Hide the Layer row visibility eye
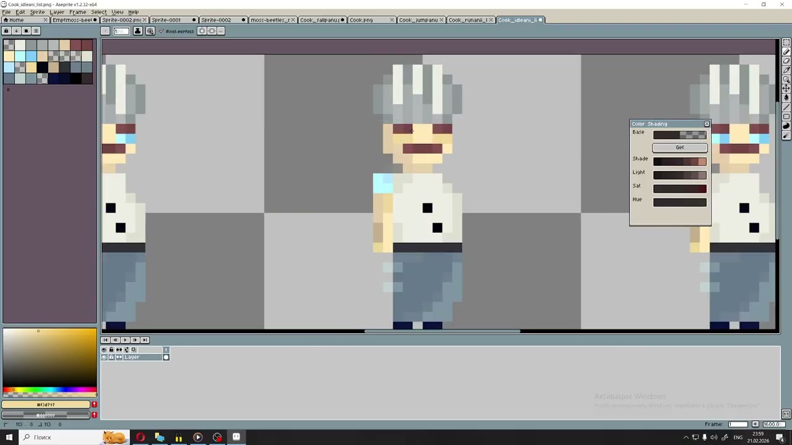The image size is (792, 445). click(x=104, y=357)
